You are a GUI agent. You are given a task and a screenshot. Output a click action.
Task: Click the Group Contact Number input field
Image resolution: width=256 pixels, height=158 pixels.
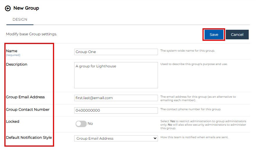(x=116, y=110)
